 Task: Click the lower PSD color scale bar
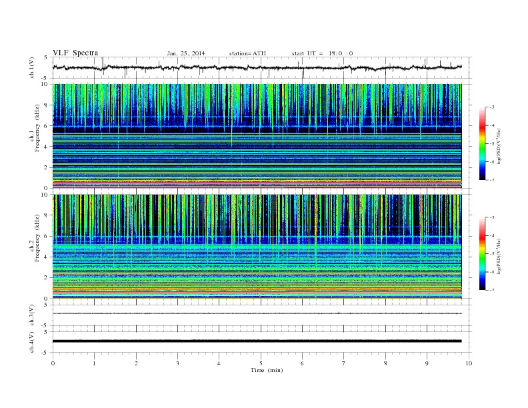point(482,253)
